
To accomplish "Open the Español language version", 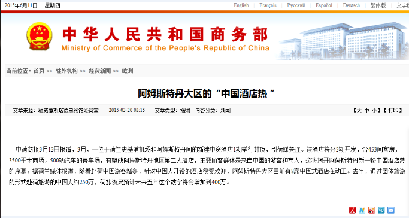I will click(x=324, y=5).
